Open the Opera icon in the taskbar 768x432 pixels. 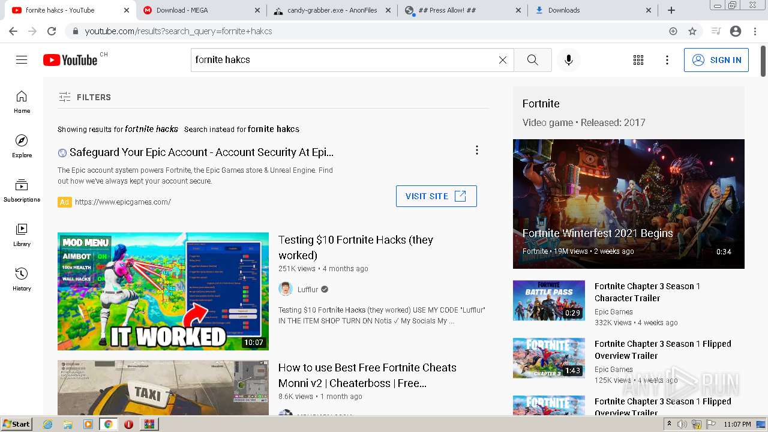[128, 424]
